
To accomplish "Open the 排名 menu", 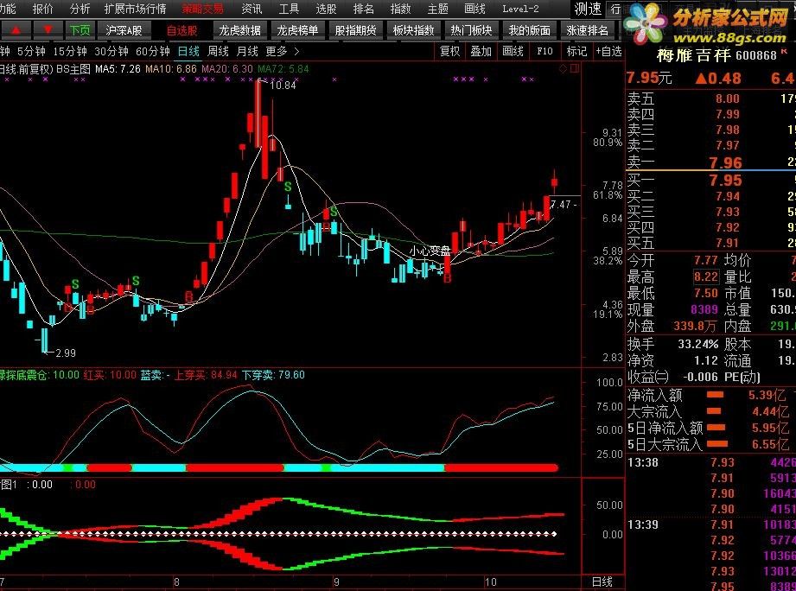I will (364, 9).
